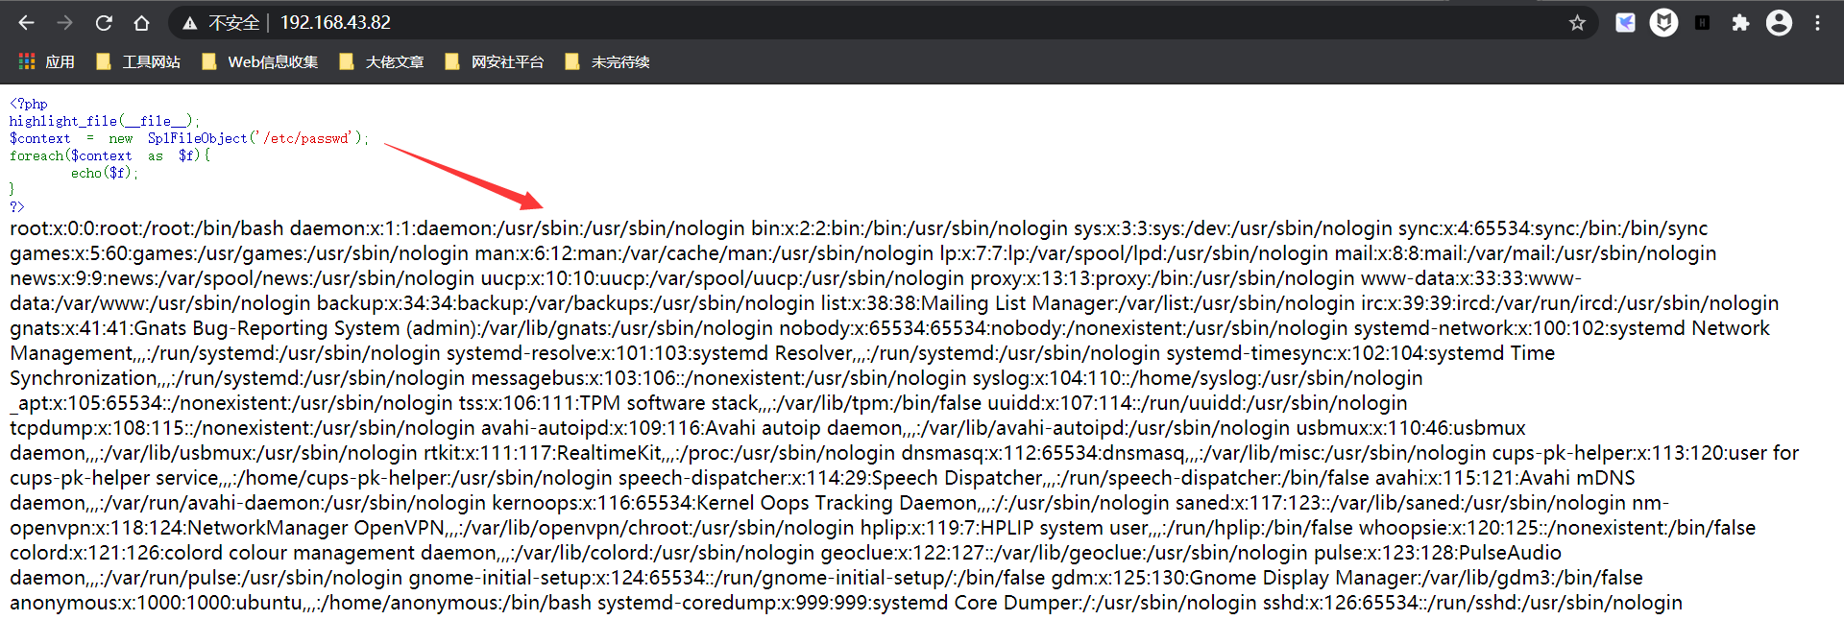Open the 应用 apps shortcut
This screenshot has height=644, width=1844.
[x=46, y=62]
